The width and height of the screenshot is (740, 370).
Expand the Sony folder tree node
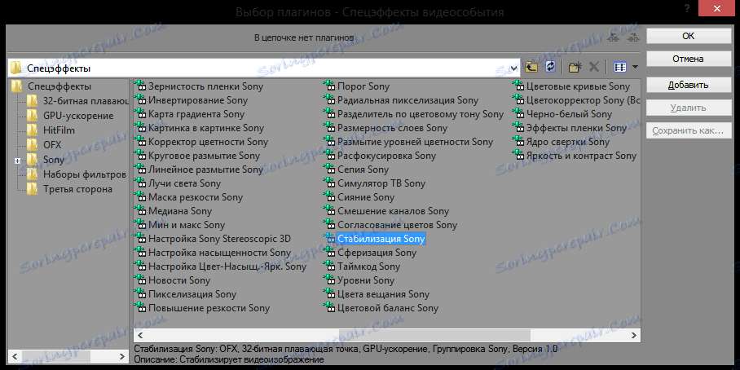click(x=17, y=161)
